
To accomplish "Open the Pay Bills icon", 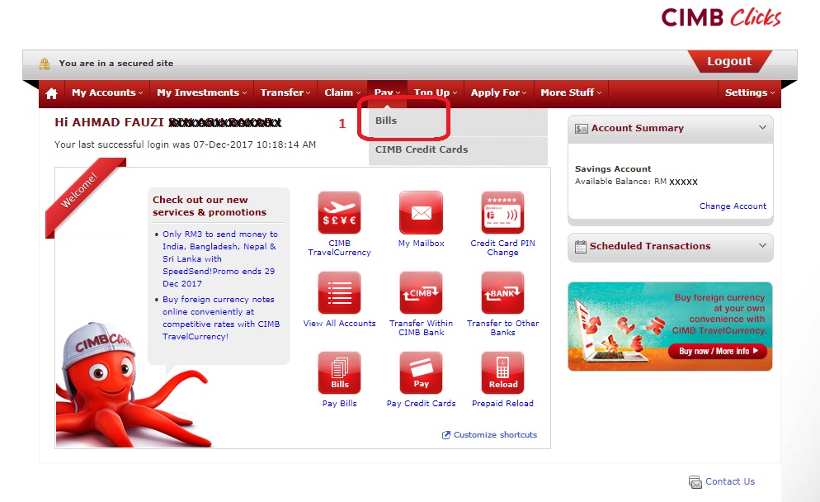I will point(339,372).
